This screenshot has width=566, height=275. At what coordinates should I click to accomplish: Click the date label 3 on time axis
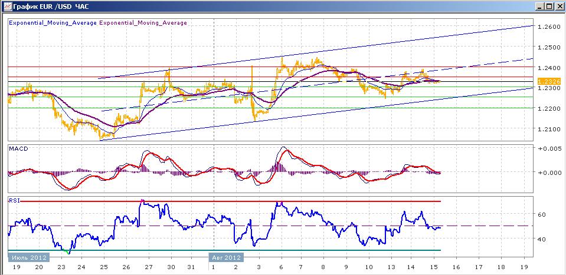point(259,267)
